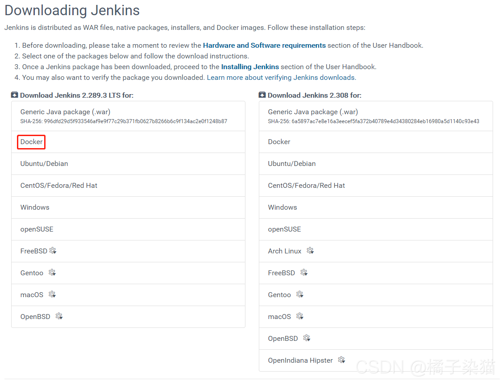
Task: Open Gentoo under Jenkins 2.308
Action: coord(376,294)
